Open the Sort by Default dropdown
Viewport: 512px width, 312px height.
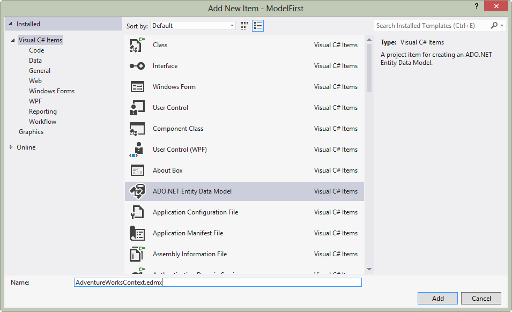pos(193,26)
